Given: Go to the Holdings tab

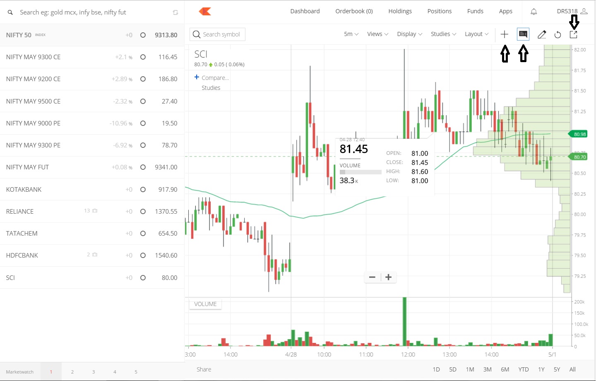Looking at the screenshot, I should 400,11.
